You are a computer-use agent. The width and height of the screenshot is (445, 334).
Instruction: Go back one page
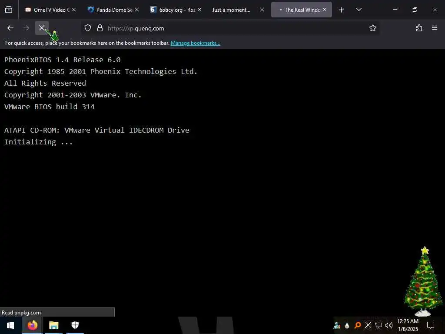[10, 28]
